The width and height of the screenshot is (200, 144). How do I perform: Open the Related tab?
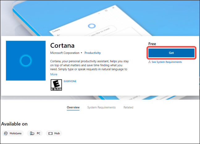tap(128, 107)
